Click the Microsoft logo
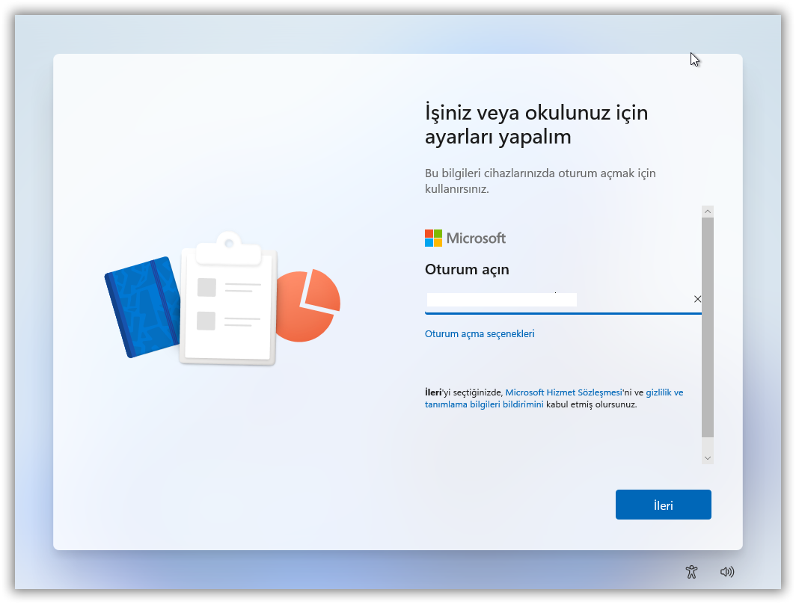 (x=465, y=238)
